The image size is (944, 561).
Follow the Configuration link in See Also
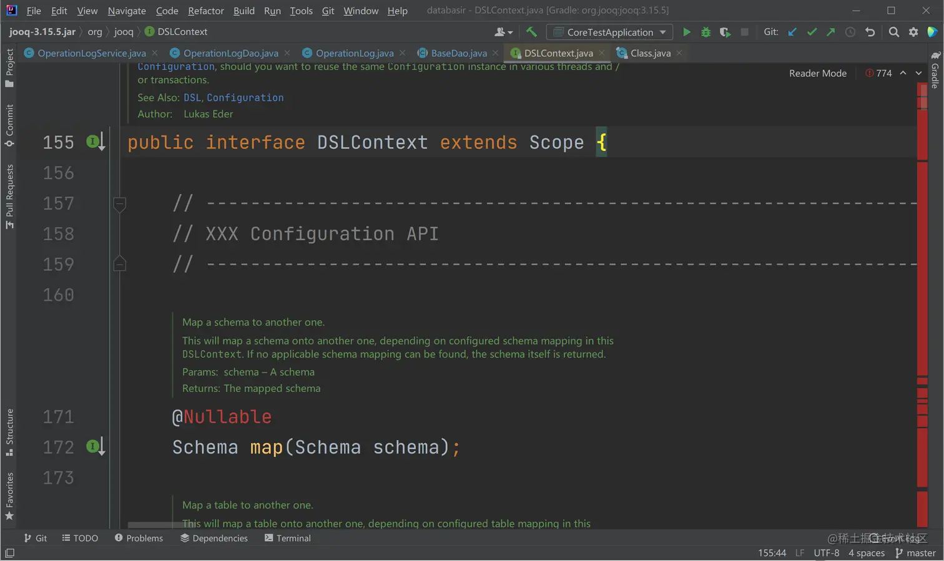pos(245,97)
